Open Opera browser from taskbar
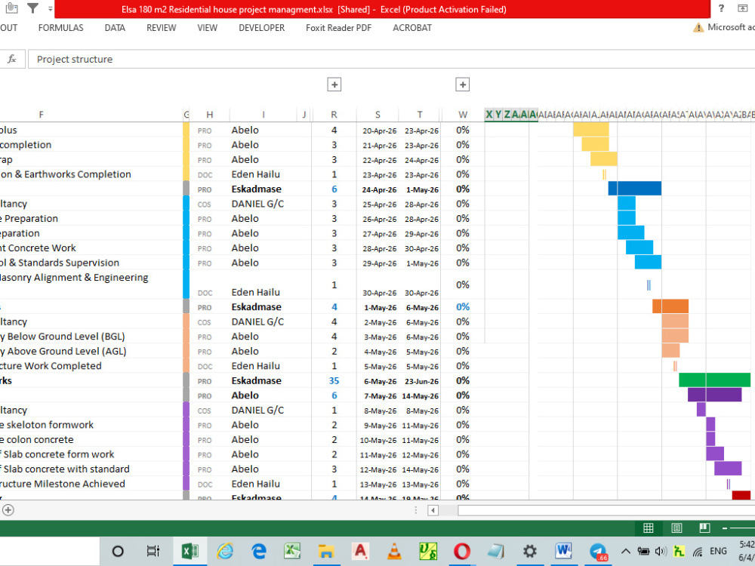 tap(462, 551)
